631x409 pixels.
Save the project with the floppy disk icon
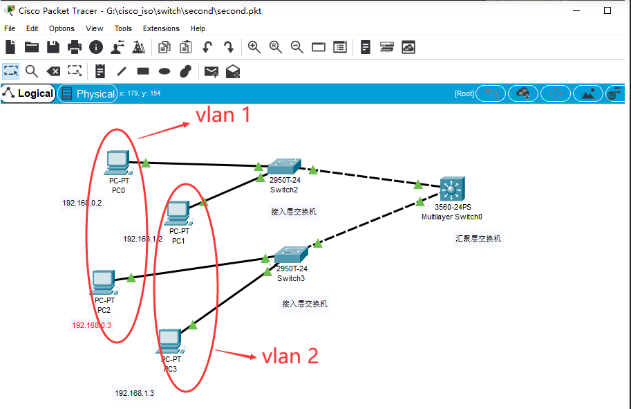pos(53,47)
